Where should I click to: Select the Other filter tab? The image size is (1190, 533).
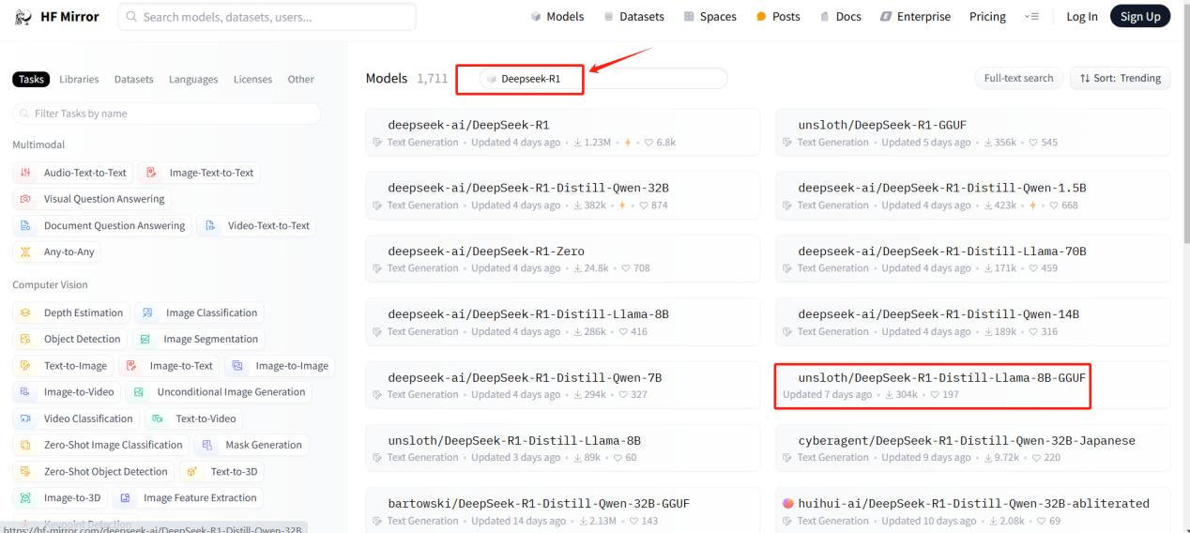300,80
